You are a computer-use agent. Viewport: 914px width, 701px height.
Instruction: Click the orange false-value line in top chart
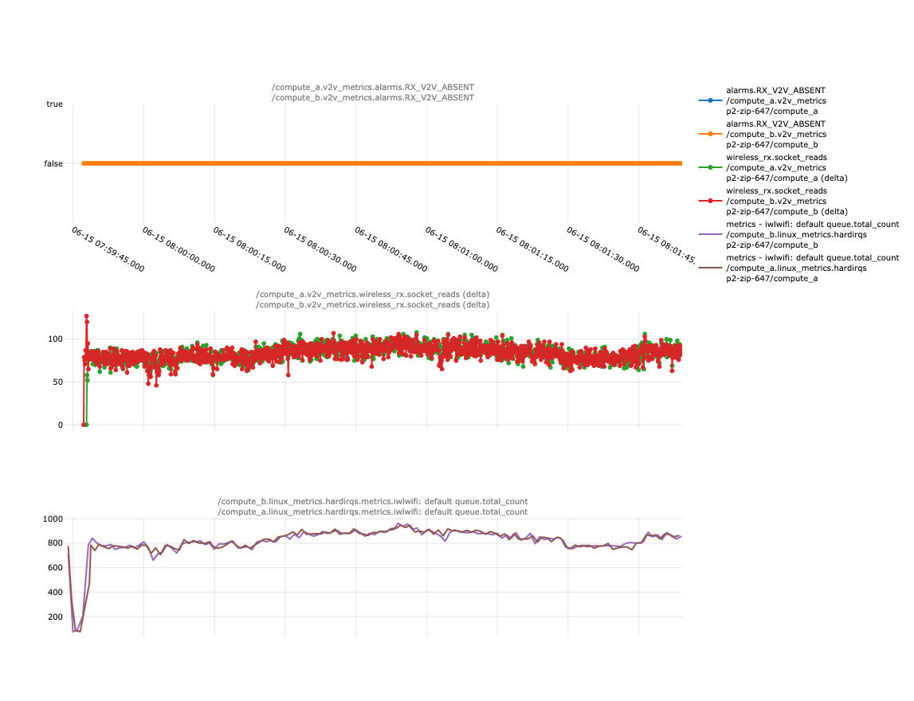tap(382, 164)
